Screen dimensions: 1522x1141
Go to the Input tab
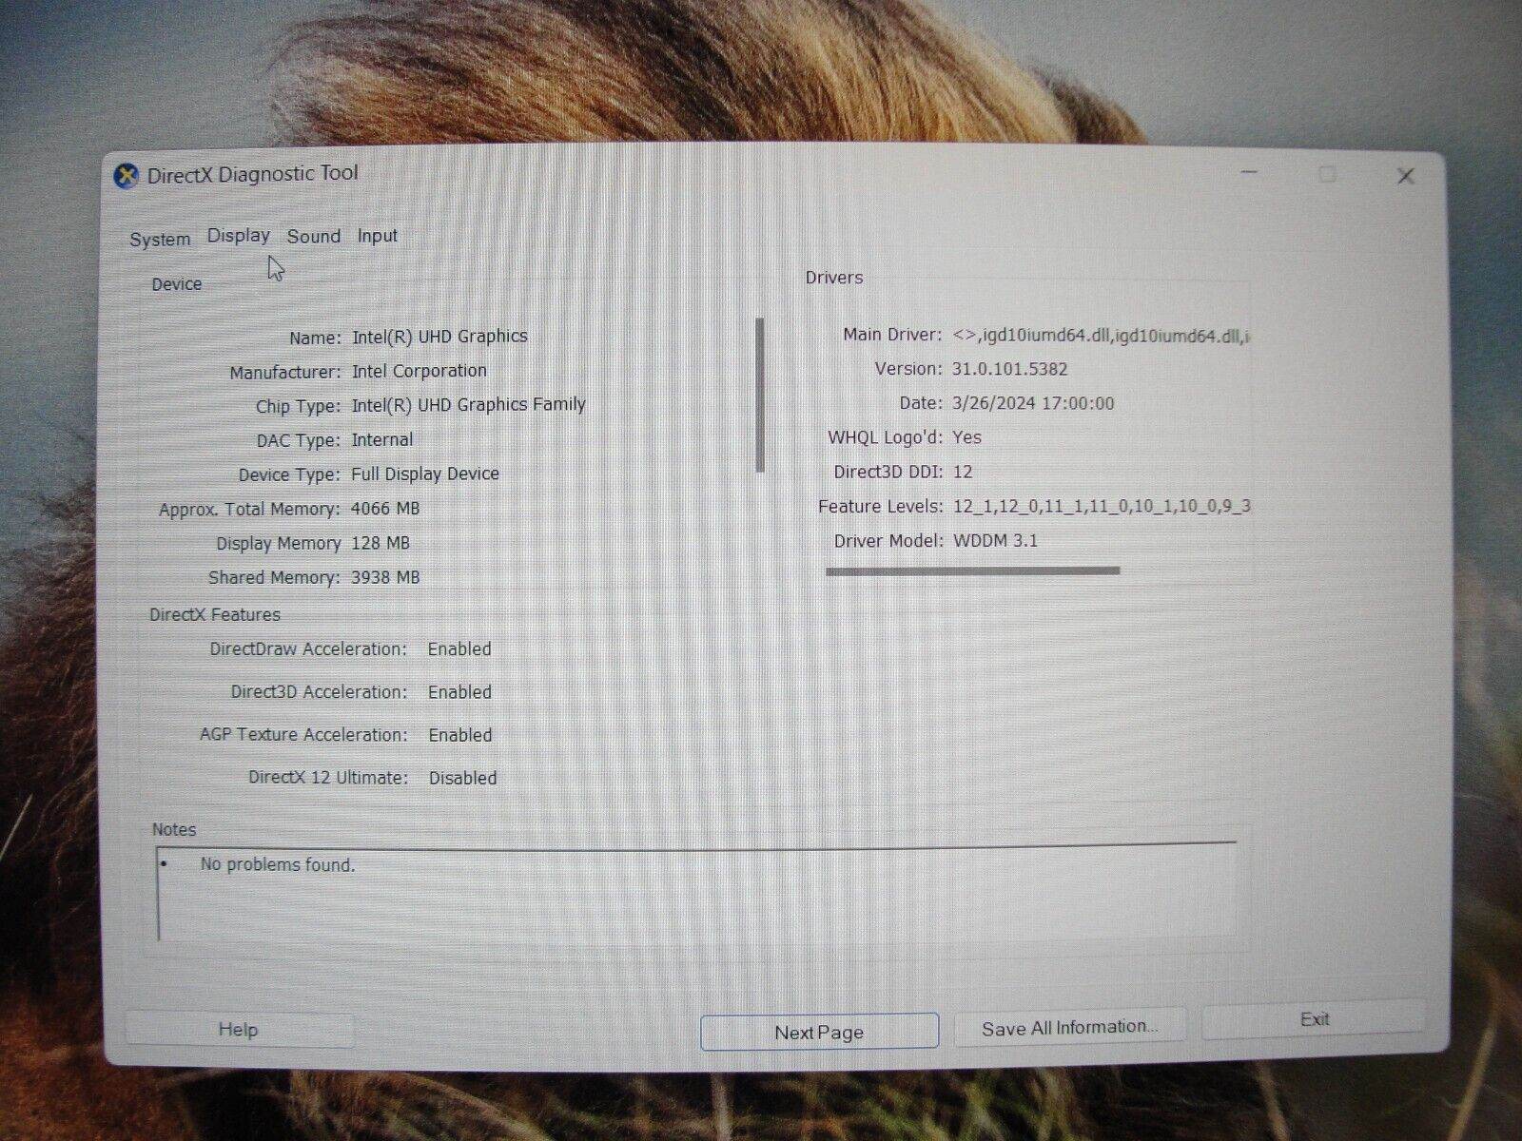coord(378,237)
